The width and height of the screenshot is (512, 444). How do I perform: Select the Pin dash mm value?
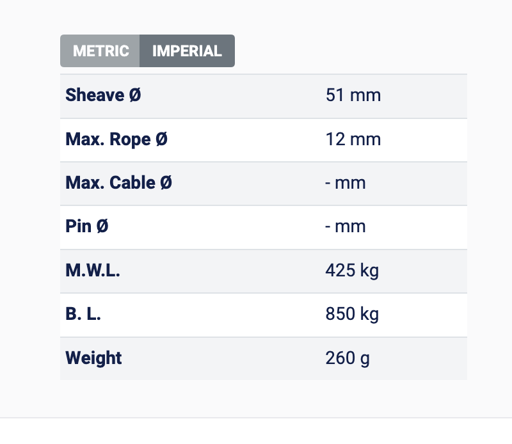point(346,226)
